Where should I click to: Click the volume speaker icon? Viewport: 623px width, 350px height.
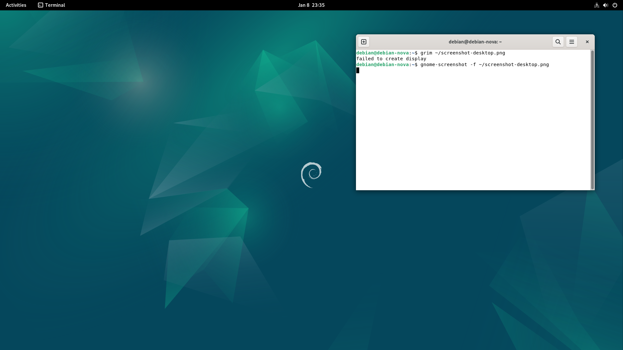[x=605, y=5]
